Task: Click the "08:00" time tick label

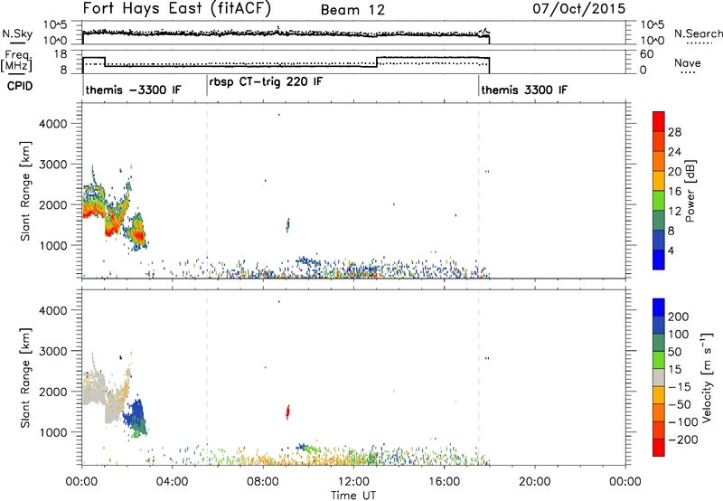Action: [263, 482]
